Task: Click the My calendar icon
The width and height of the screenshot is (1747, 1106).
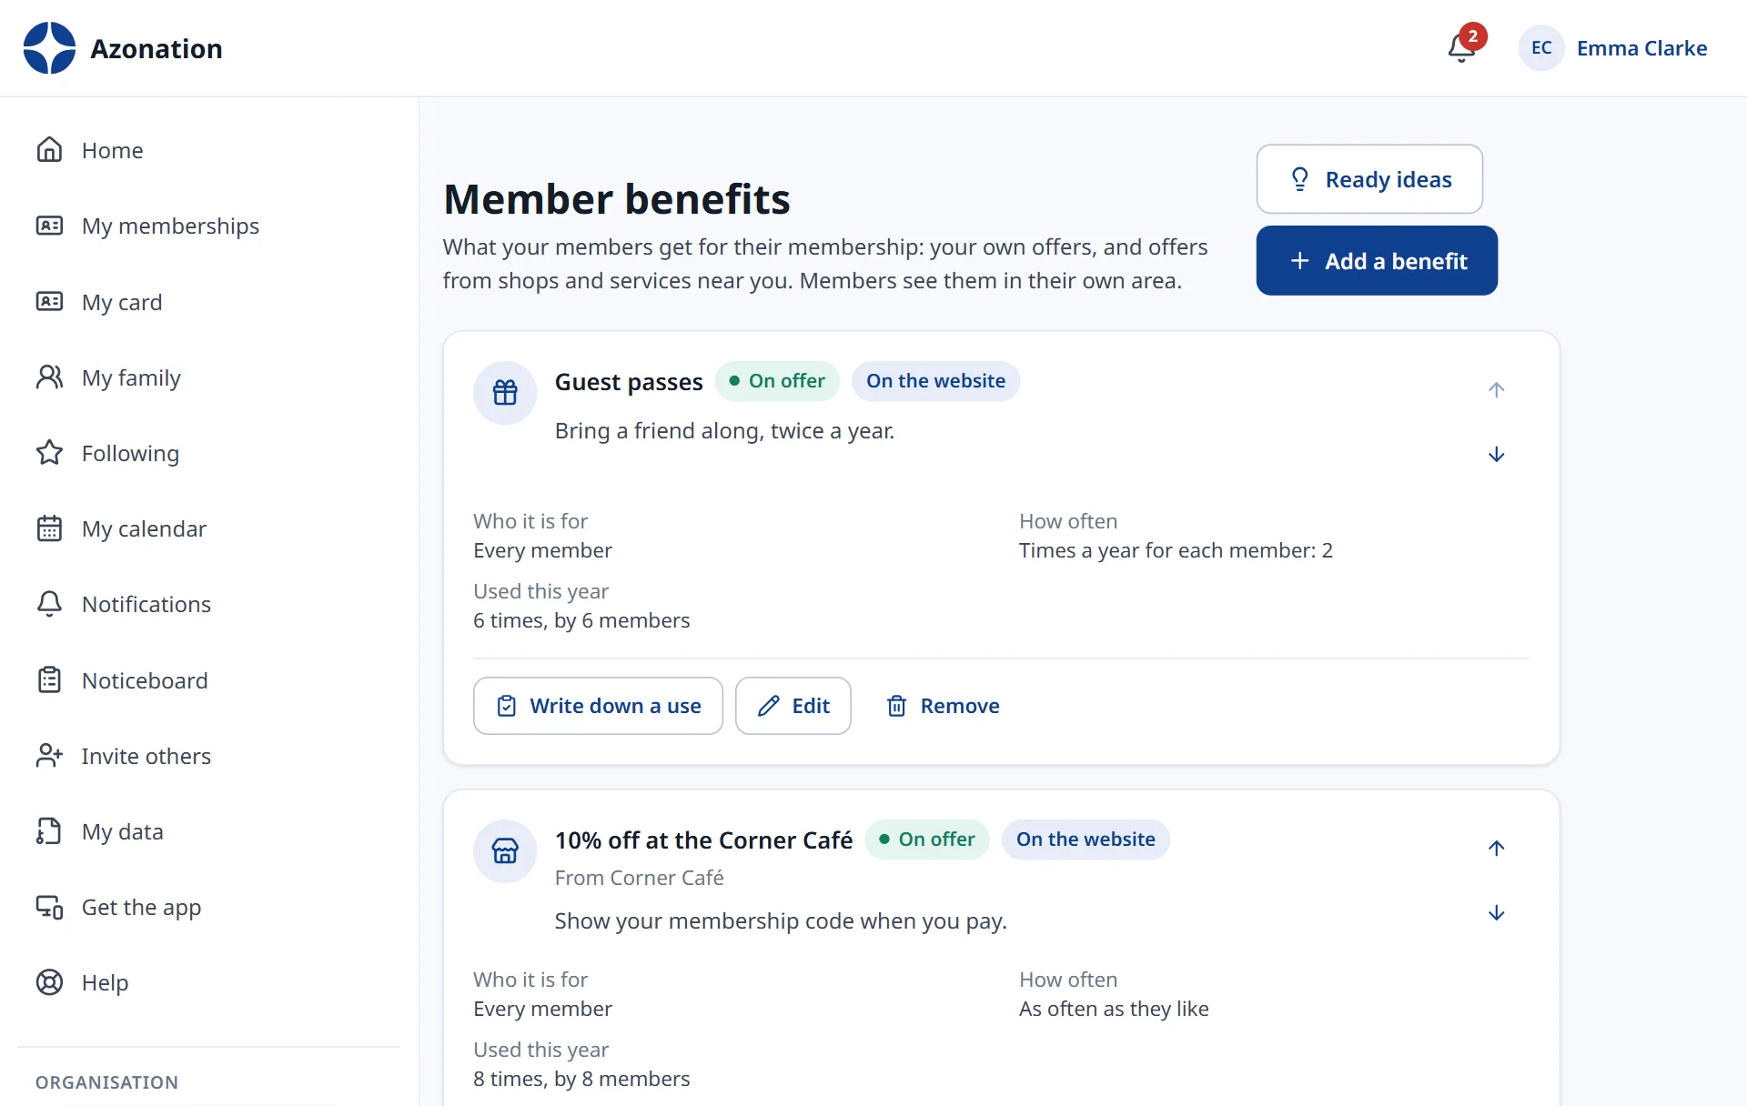Action: coord(49,528)
